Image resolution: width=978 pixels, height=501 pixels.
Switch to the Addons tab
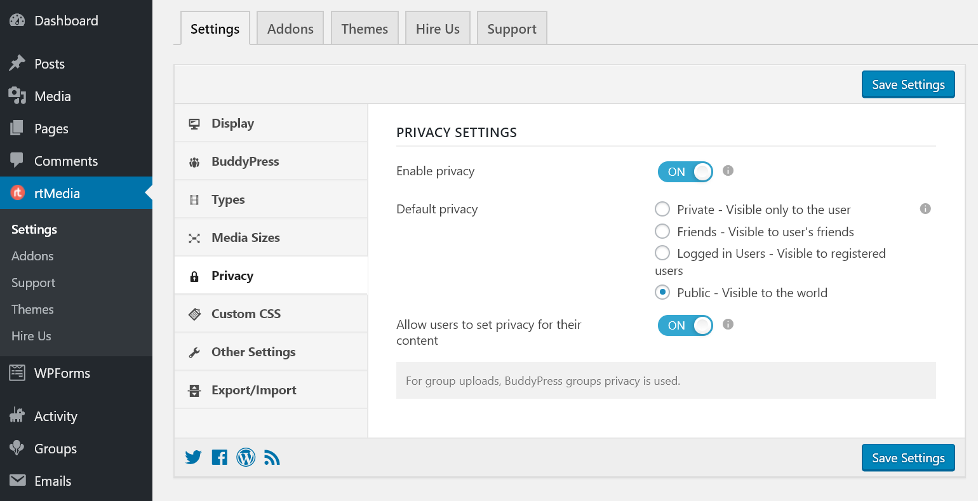[x=290, y=28]
